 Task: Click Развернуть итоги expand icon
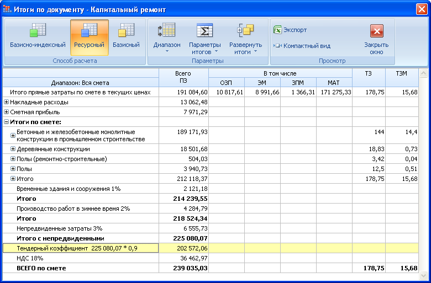[245, 31]
